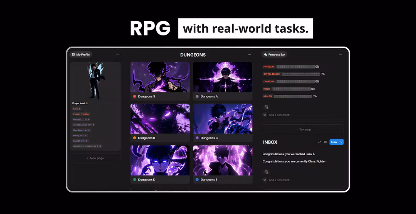Add a New page under My Profile
Screen dimensions: 416x214
(95, 158)
